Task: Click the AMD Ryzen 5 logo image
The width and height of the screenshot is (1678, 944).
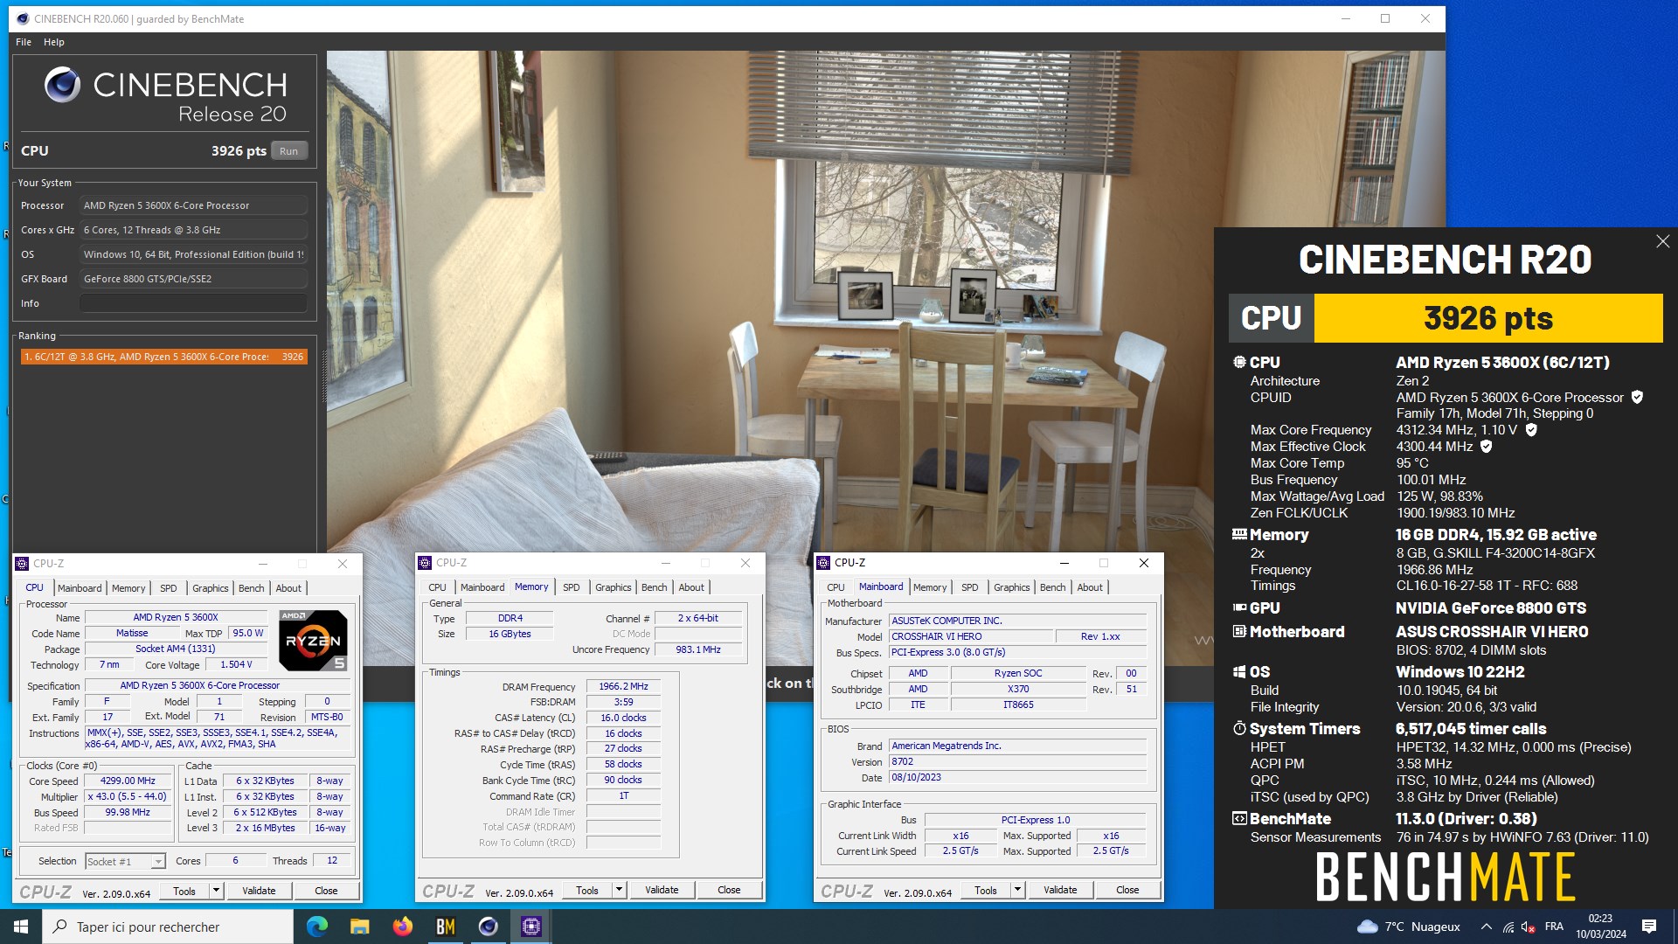Action: (313, 641)
